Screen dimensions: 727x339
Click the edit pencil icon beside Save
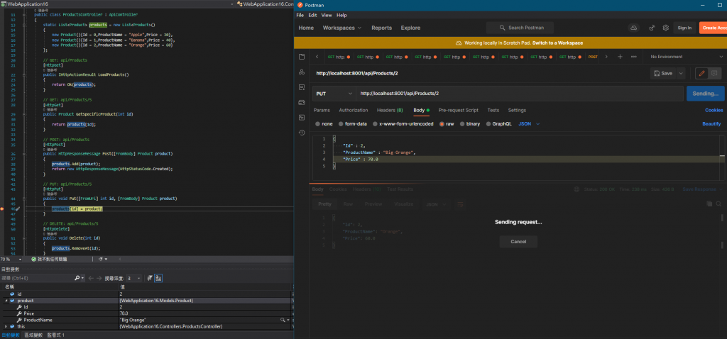click(x=701, y=73)
